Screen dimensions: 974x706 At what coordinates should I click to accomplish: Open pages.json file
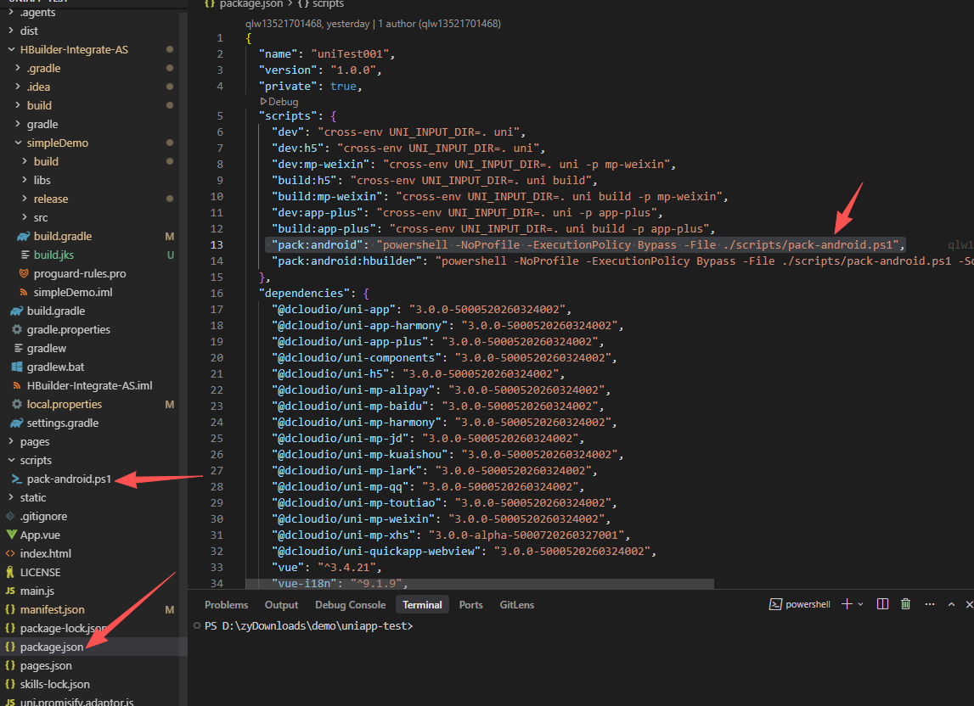coord(93,665)
